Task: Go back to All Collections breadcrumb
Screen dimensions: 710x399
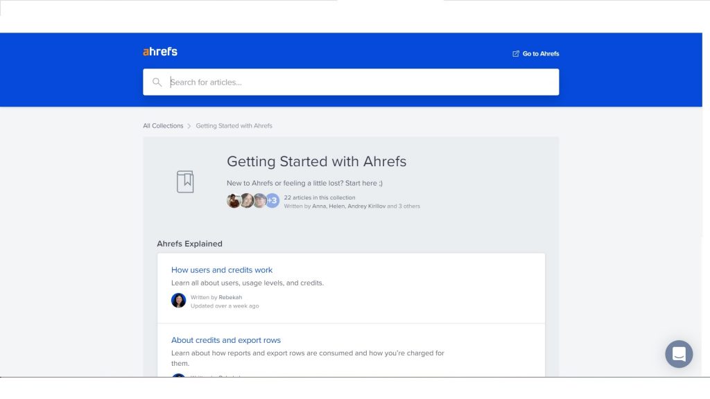Action: point(163,126)
